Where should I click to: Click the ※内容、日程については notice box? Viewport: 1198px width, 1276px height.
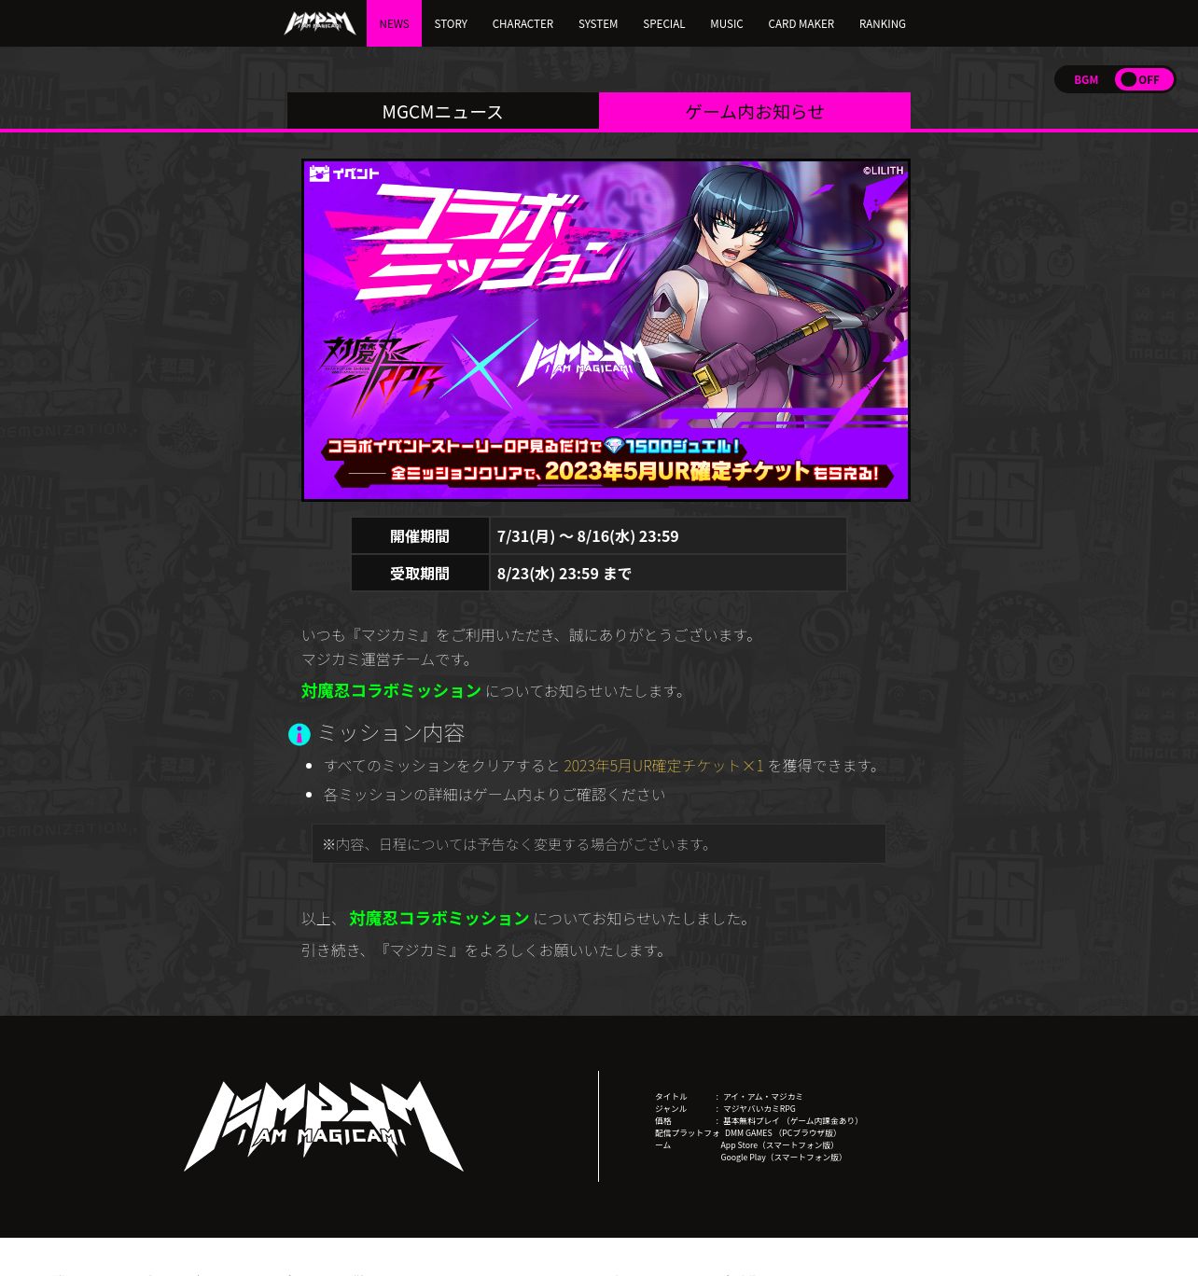(x=598, y=843)
